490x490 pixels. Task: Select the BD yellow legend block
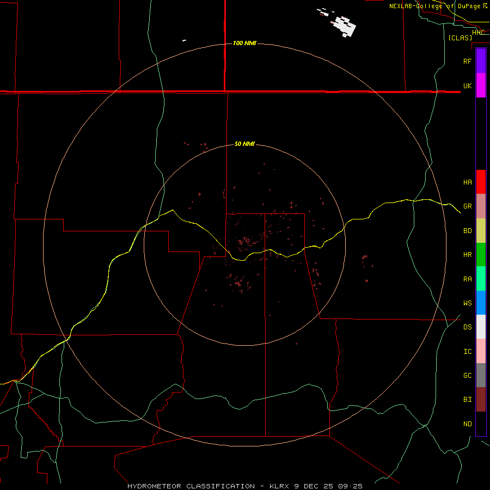[x=481, y=231]
